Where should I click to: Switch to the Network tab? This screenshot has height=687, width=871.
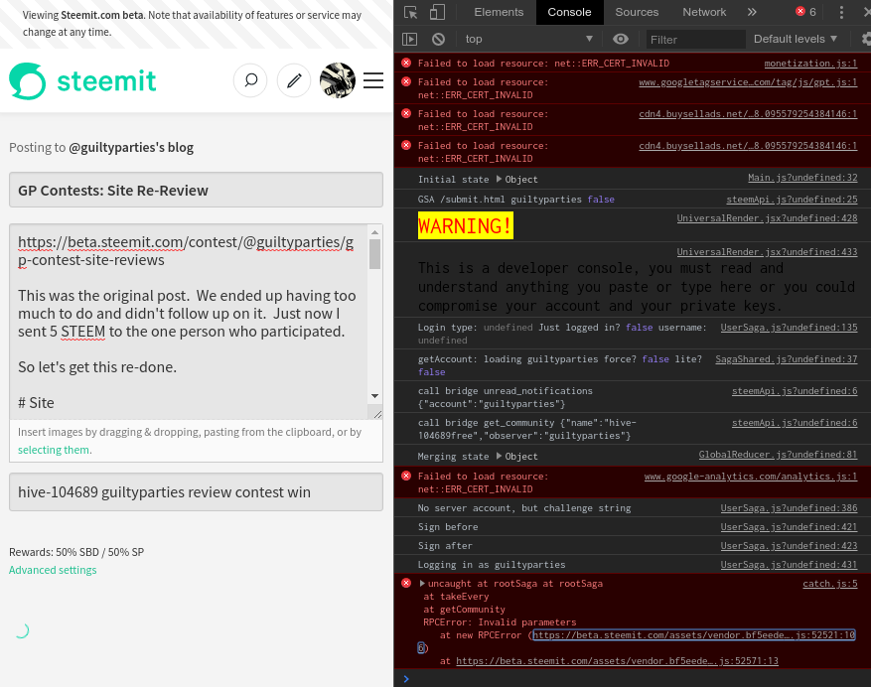(x=704, y=12)
